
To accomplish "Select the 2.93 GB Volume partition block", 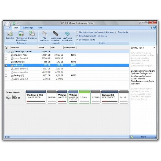I will (73, 97).
